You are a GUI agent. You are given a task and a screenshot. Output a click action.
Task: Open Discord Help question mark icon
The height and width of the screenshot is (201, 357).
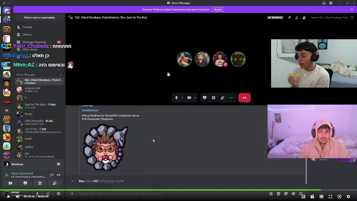331,3
